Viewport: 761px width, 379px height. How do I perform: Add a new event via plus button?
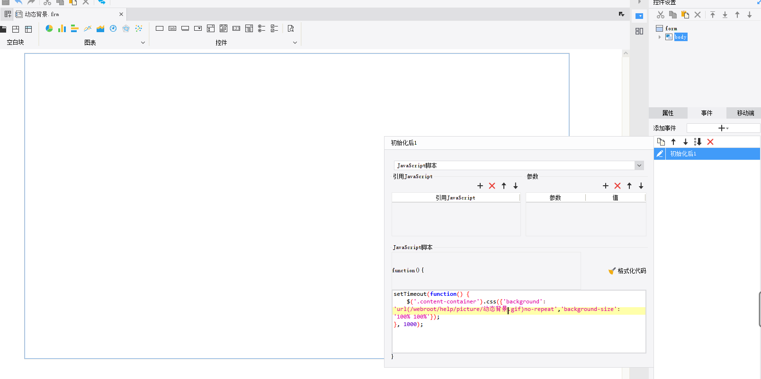[x=723, y=128]
